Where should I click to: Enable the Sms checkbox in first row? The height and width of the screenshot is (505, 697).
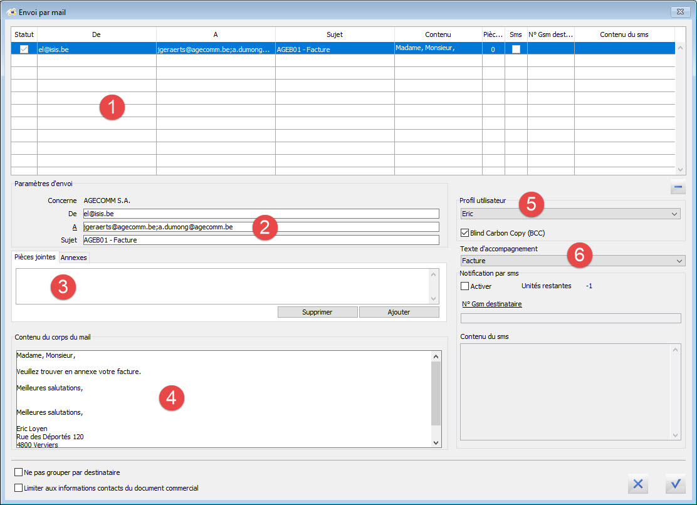[x=516, y=49]
